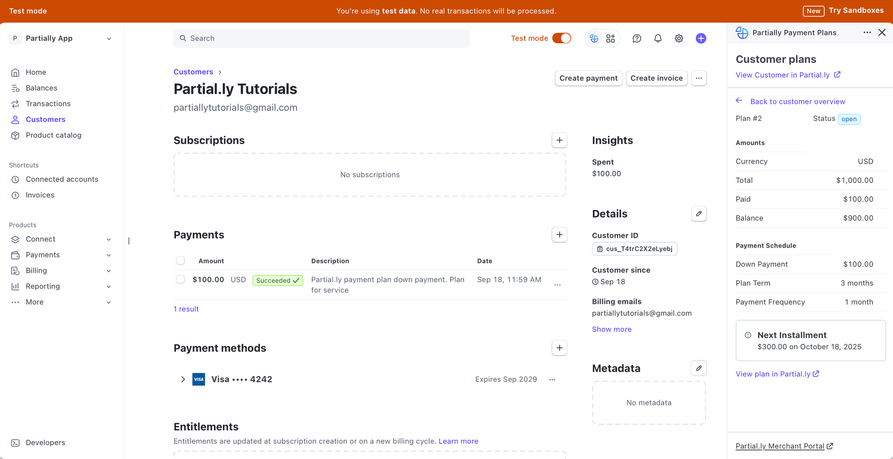
Task: Open Product catalog from sidebar
Action: (x=53, y=135)
